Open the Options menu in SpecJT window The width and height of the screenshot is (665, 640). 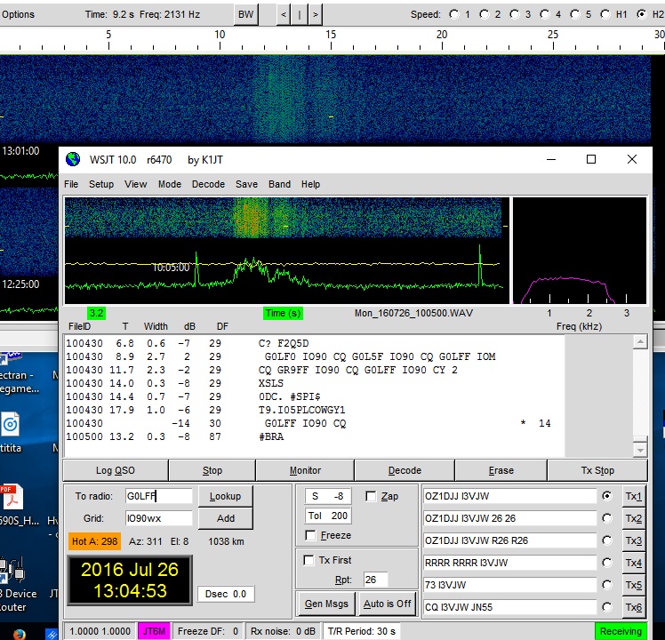18,14
